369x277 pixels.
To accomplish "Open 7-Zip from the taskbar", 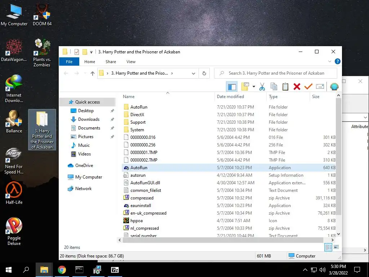I will coord(115,270).
